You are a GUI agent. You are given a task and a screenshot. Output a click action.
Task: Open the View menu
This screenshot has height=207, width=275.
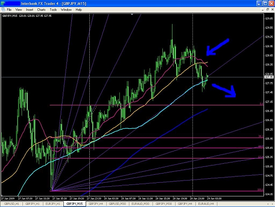click(x=18, y=10)
